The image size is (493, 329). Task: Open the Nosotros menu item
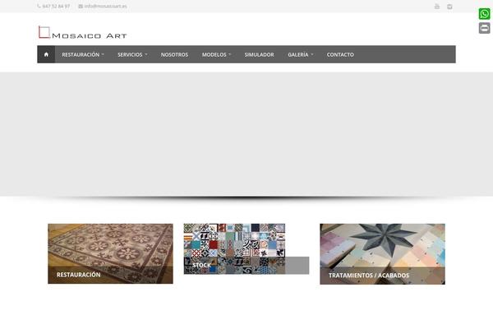point(174,54)
